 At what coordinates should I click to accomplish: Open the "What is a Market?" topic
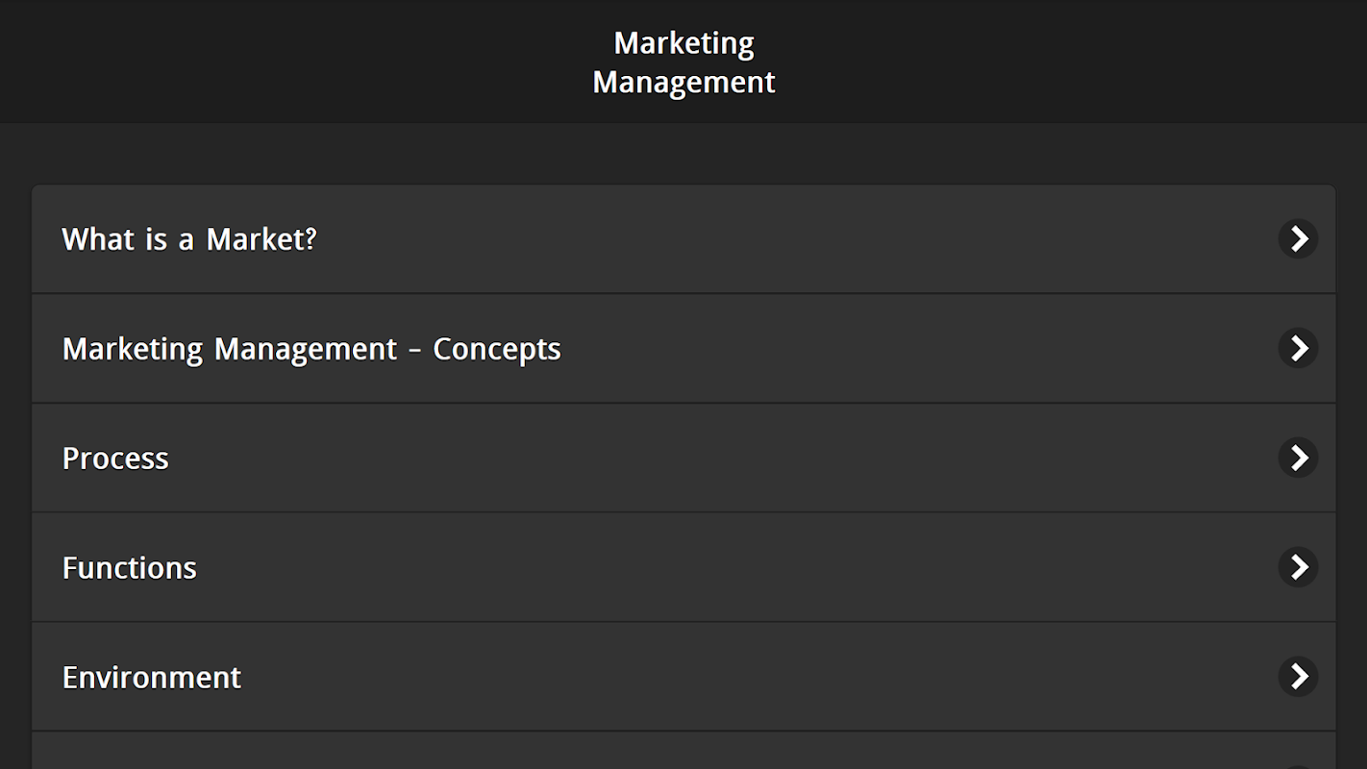[189, 239]
